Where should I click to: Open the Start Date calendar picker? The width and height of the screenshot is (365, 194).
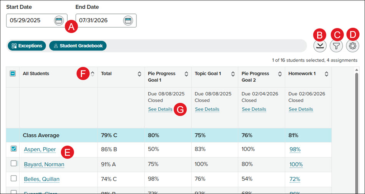[x=59, y=20]
